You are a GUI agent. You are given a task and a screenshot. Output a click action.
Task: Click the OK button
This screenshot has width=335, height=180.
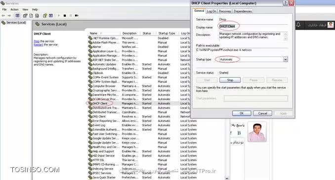click(242, 113)
